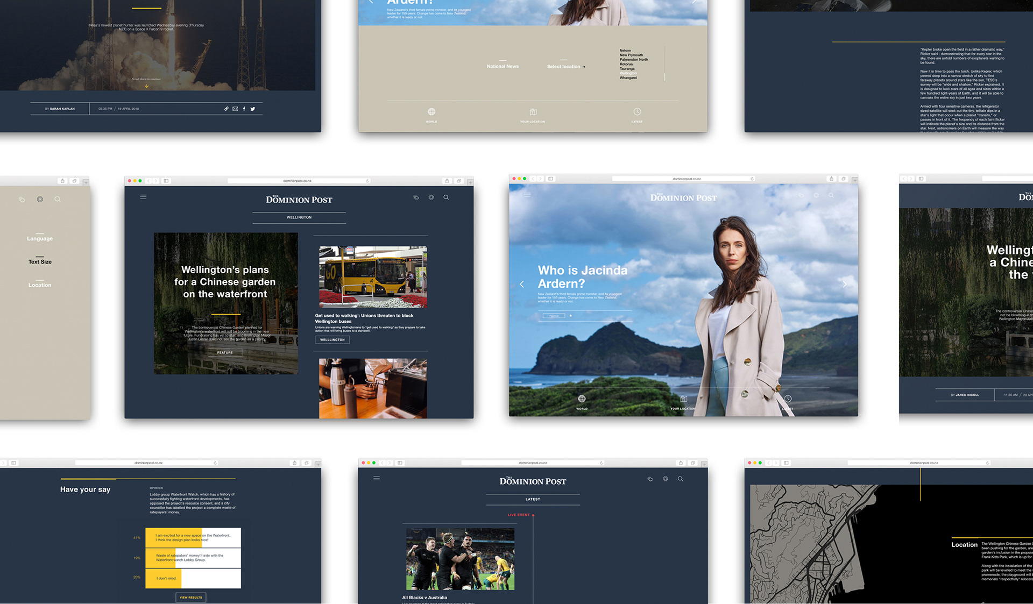Choose Palmerston North from the location list
1033x604 pixels.
point(634,60)
